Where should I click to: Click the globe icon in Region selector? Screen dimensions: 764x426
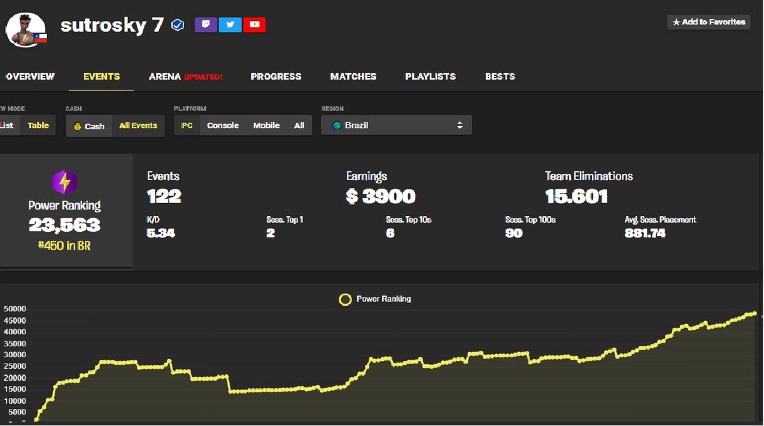tap(337, 125)
